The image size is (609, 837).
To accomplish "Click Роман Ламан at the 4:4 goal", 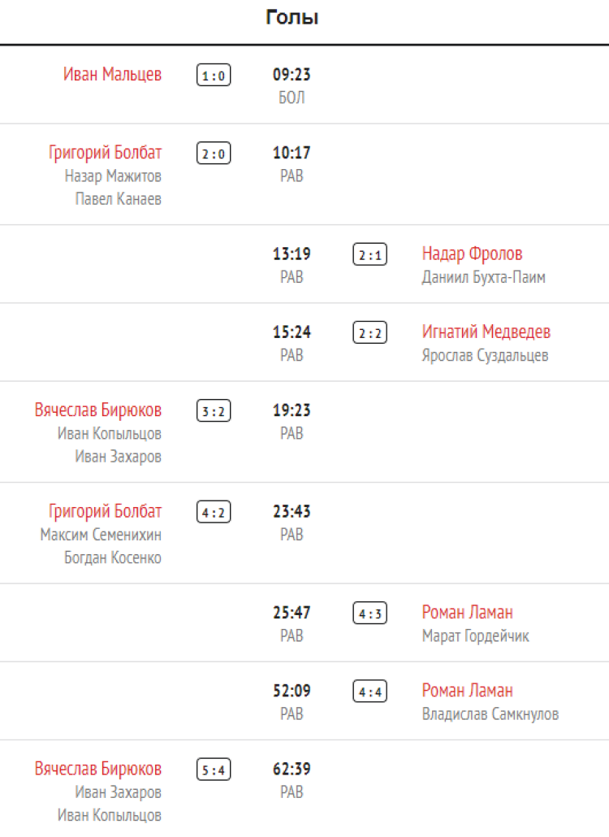I will tap(467, 691).
